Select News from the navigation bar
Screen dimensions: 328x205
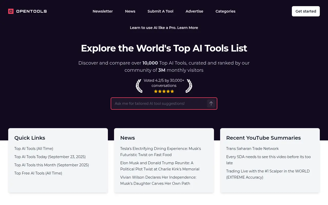130,11
